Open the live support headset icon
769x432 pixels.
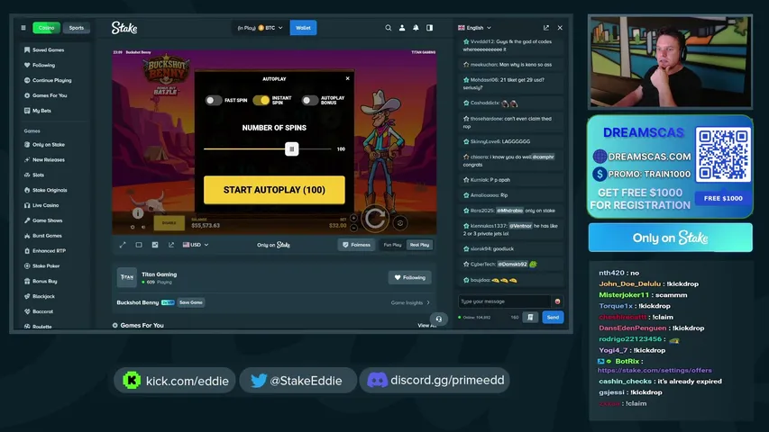(439, 319)
